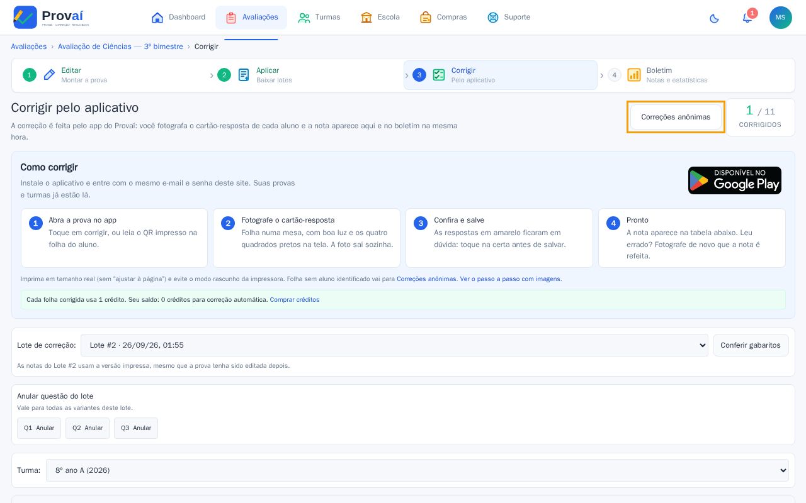Image resolution: width=806 pixels, height=503 pixels.
Task: Click the Editar pencil icon
Action: click(49, 75)
